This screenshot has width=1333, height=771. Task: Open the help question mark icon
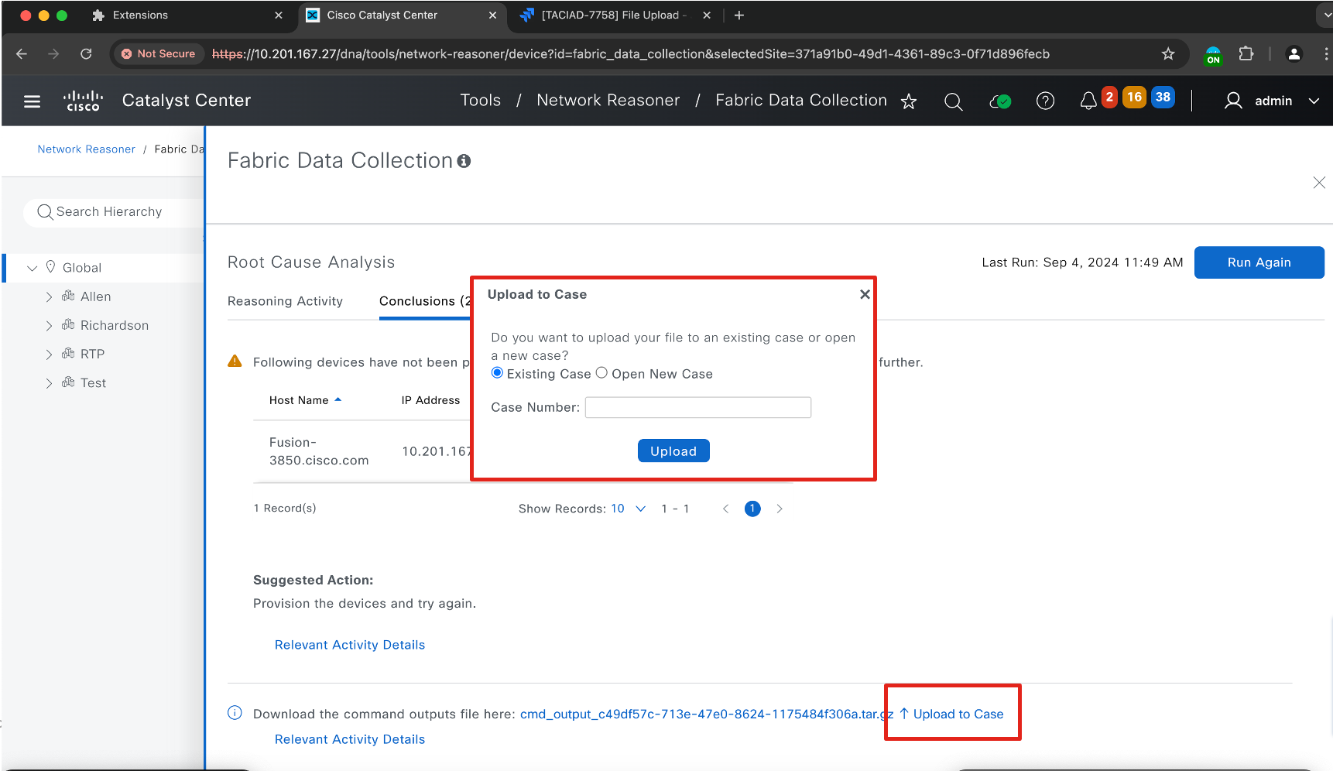pyautogui.click(x=1045, y=101)
